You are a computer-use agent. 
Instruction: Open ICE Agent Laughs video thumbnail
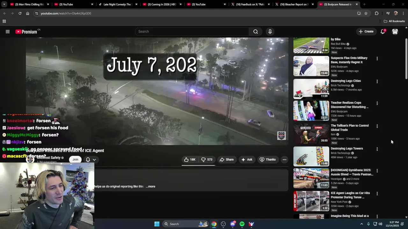click(311, 201)
